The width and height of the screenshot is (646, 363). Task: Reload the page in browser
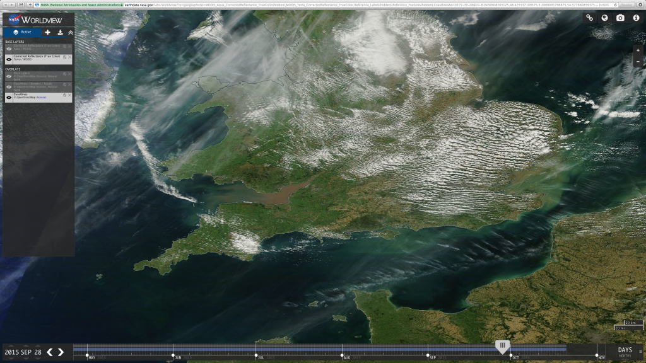coord(616,4)
